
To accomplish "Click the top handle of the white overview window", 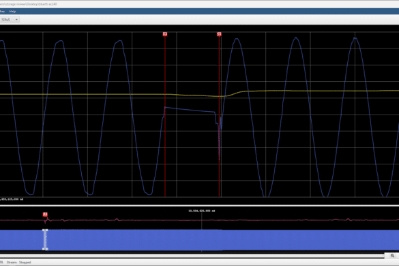I will pos(45,231).
